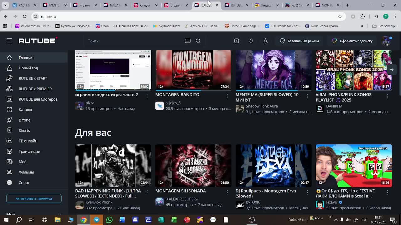Image resolution: width=401 pixels, height=225 pixels.
Task: Open KvarBlox Phonk channel
Action: click(x=99, y=202)
